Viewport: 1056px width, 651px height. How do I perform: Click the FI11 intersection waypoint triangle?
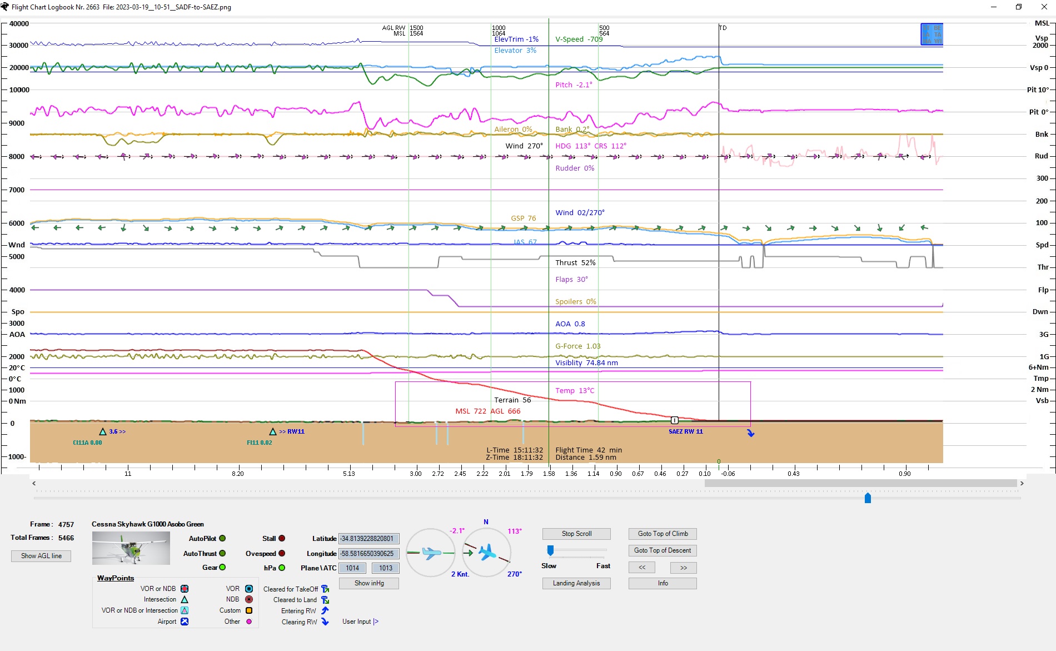click(x=273, y=432)
